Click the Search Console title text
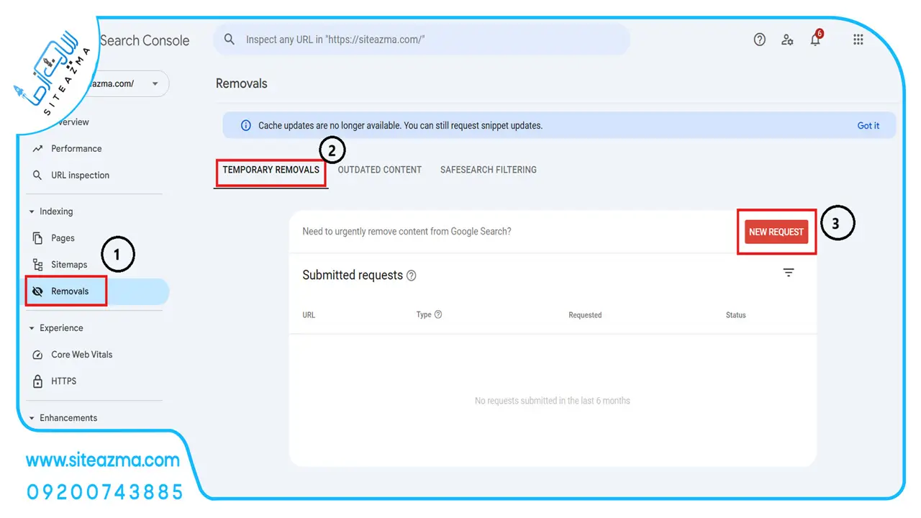Image resolution: width=921 pixels, height=518 pixels. [145, 40]
